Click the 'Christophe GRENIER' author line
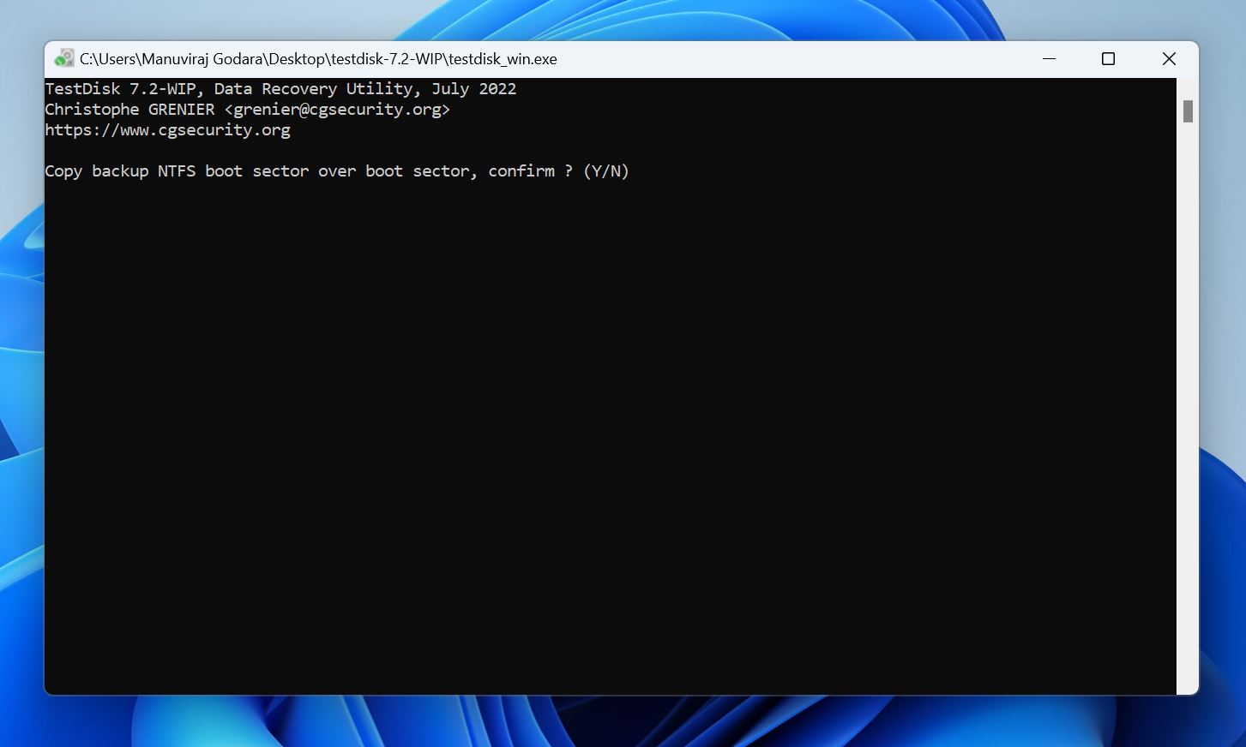Image resolution: width=1246 pixels, height=747 pixels. tap(247, 110)
